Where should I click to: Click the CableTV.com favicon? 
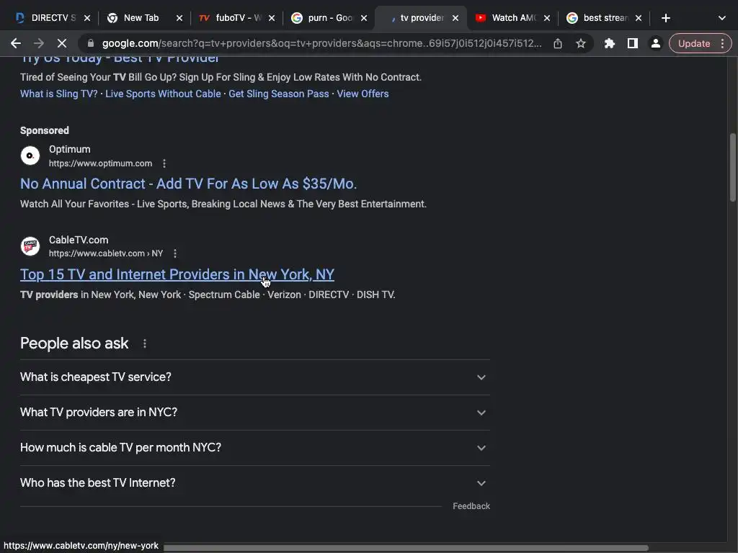[x=30, y=246]
